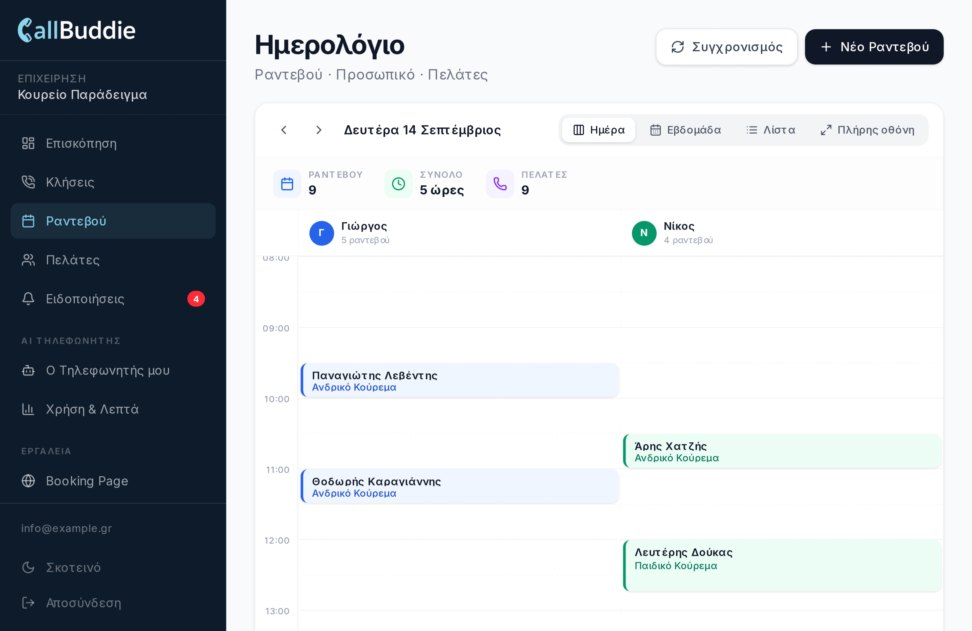Go to next day with right chevron
972x631 pixels.
pyautogui.click(x=319, y=130)
